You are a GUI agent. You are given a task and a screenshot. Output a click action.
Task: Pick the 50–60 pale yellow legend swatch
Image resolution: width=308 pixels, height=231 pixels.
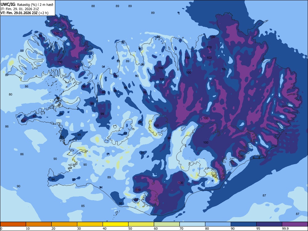coord(141,224)
